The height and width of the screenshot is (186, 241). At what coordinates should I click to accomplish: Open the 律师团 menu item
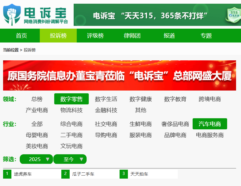[x=132, y=35]
